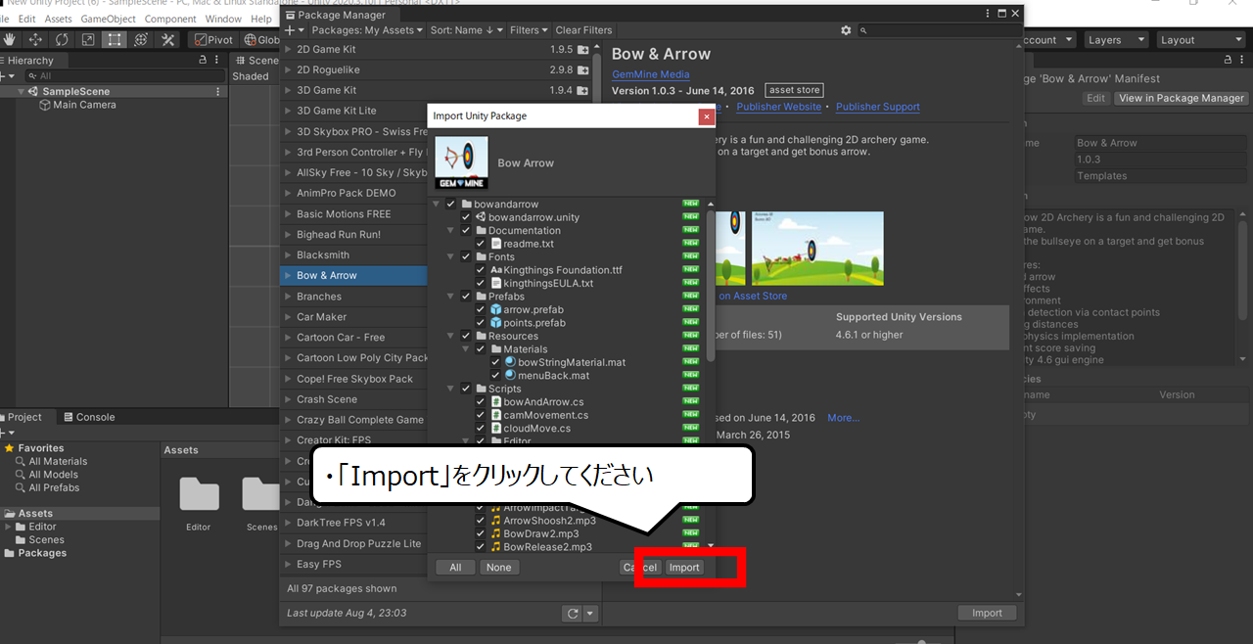Open the Sort: Name dropdown
The height and width of the screenshot is (644, 1253).
(467, 30)
